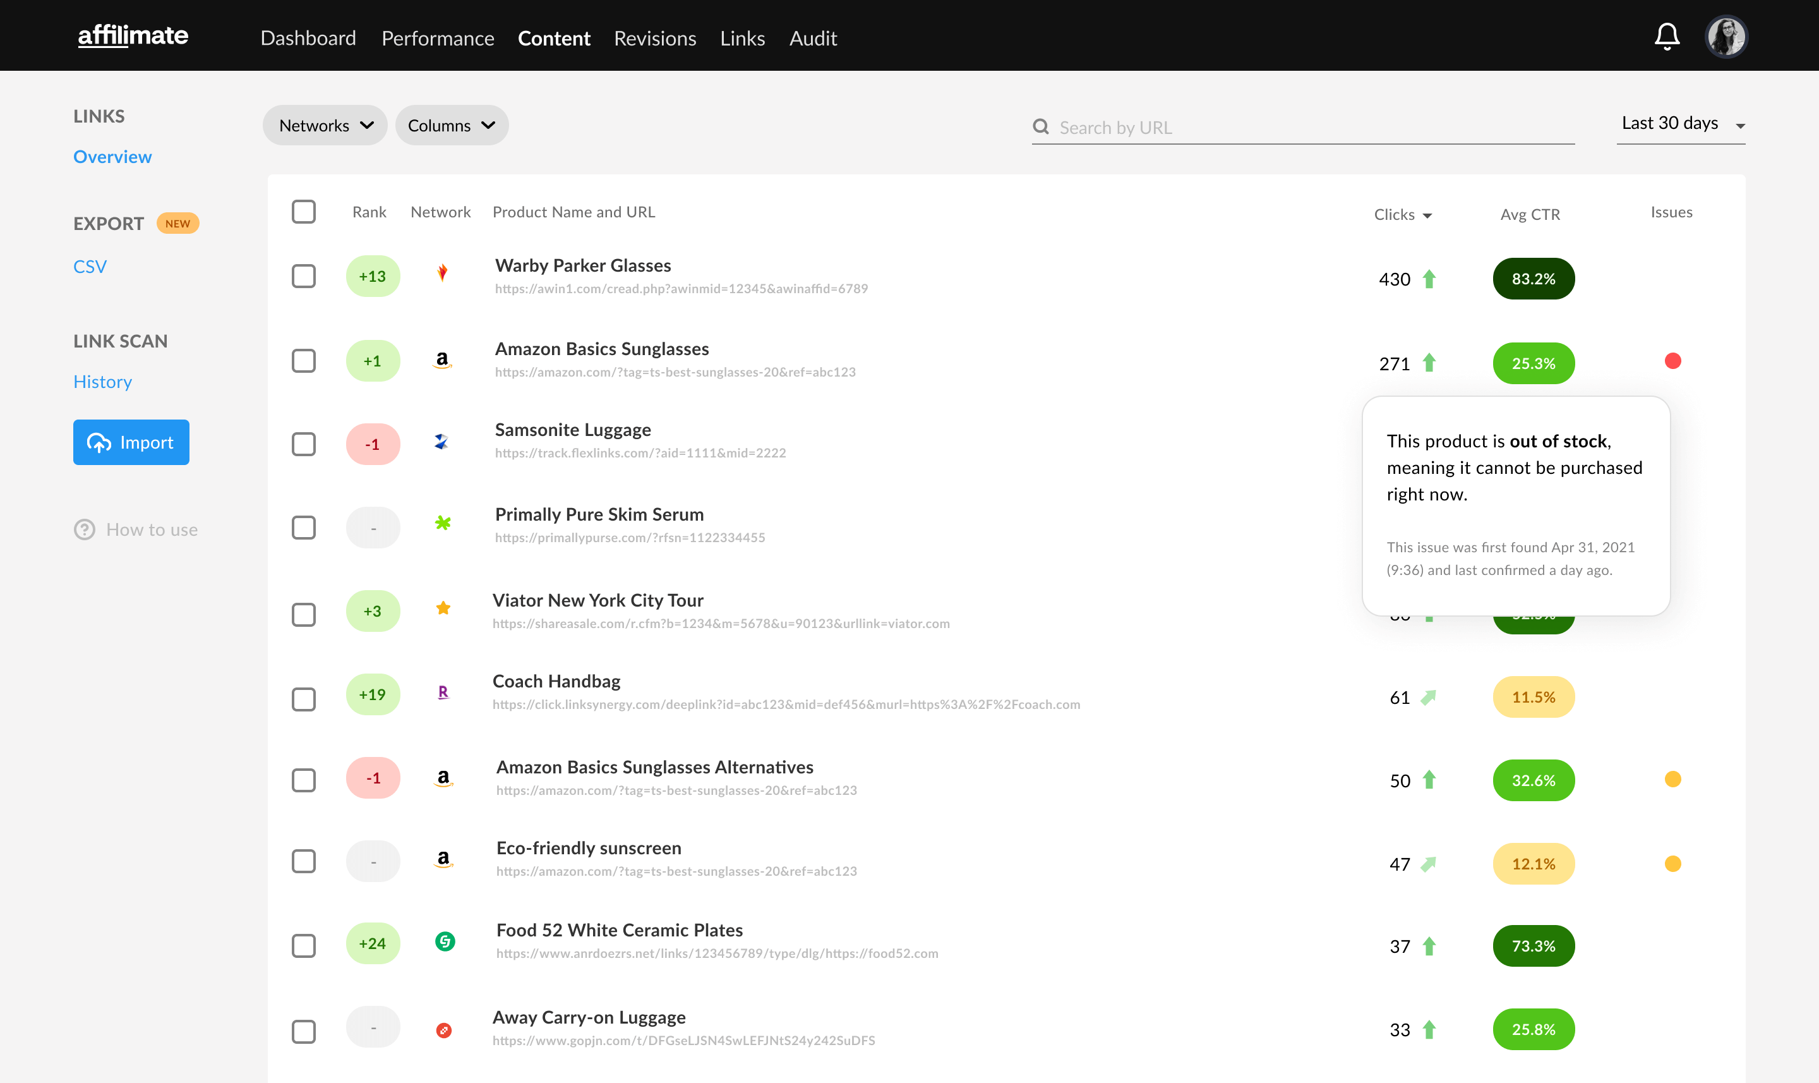Check the Away Carry-on Luggage row
This screenshot has height=1083, width=1819.
[x=303, y=1031]
